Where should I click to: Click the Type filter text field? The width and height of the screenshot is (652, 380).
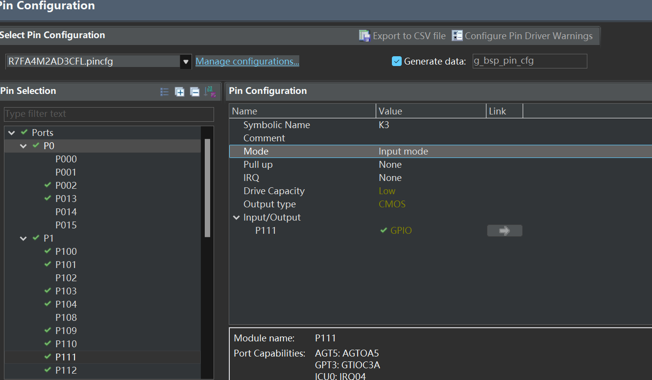click(109, 114)
